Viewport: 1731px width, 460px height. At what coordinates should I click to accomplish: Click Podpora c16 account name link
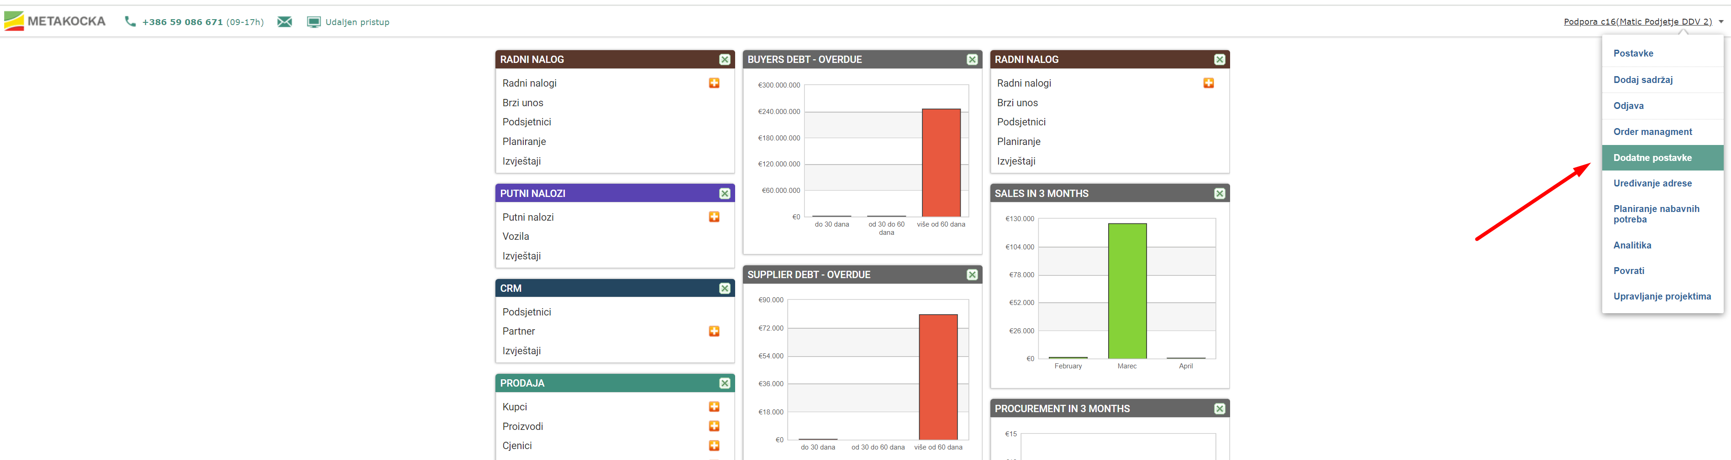pos(1637,21)
